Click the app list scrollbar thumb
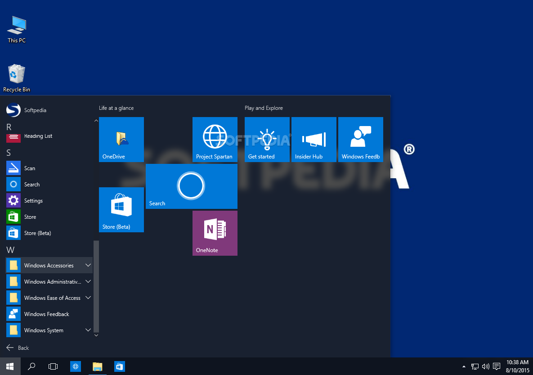 click(x=96, y=286)
